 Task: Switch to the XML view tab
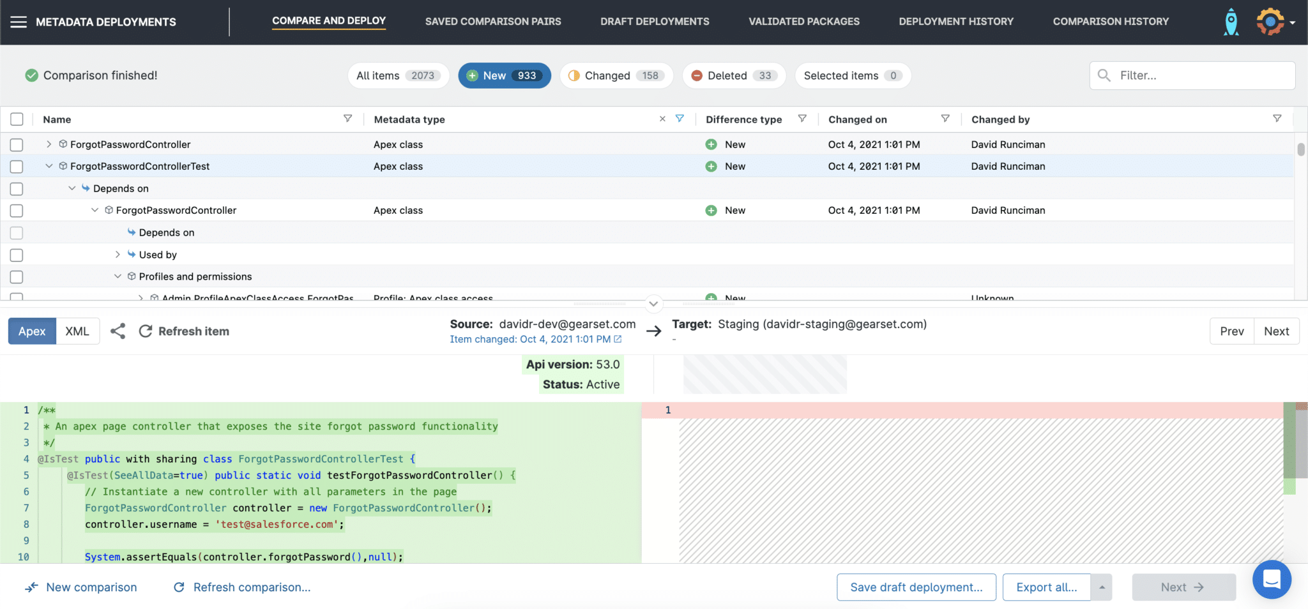pos(77,331)
